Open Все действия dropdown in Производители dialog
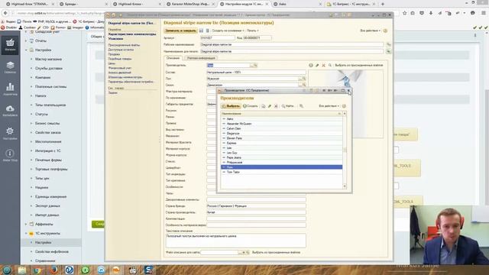 (329, 106)
